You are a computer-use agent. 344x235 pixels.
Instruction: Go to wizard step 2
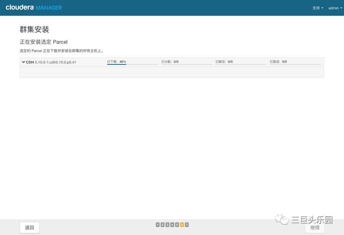click(x=162, y=225)
